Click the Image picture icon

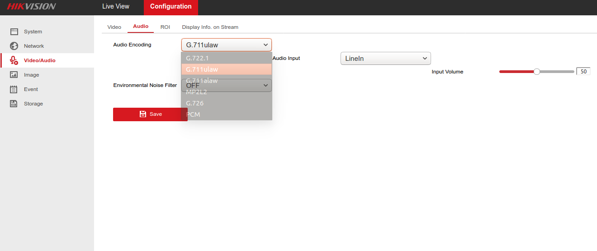14,75
